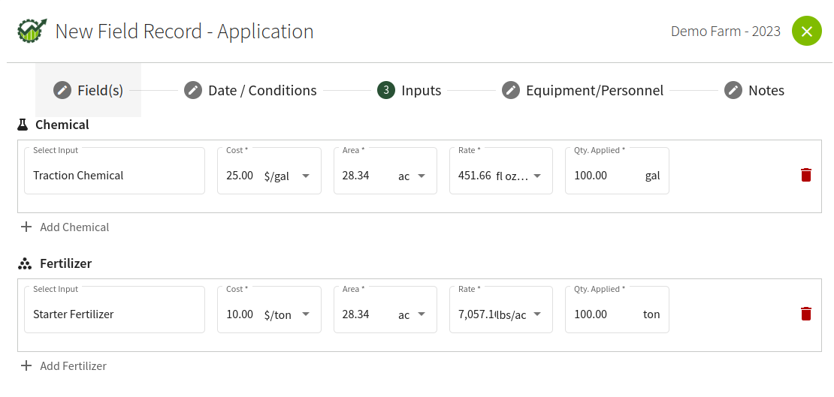
Task: Open the fertilizer cost $/ton unit dropdown
Action: coord(306,314)
